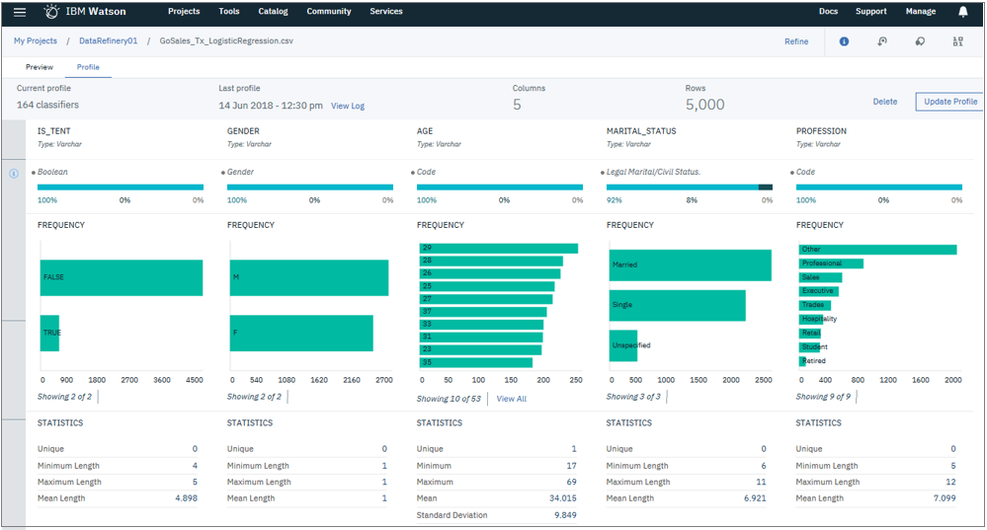Screen dimensions: 987x530
Task: Open the DataRefinery01 breadcrumb
Action: tap(109, 40)
